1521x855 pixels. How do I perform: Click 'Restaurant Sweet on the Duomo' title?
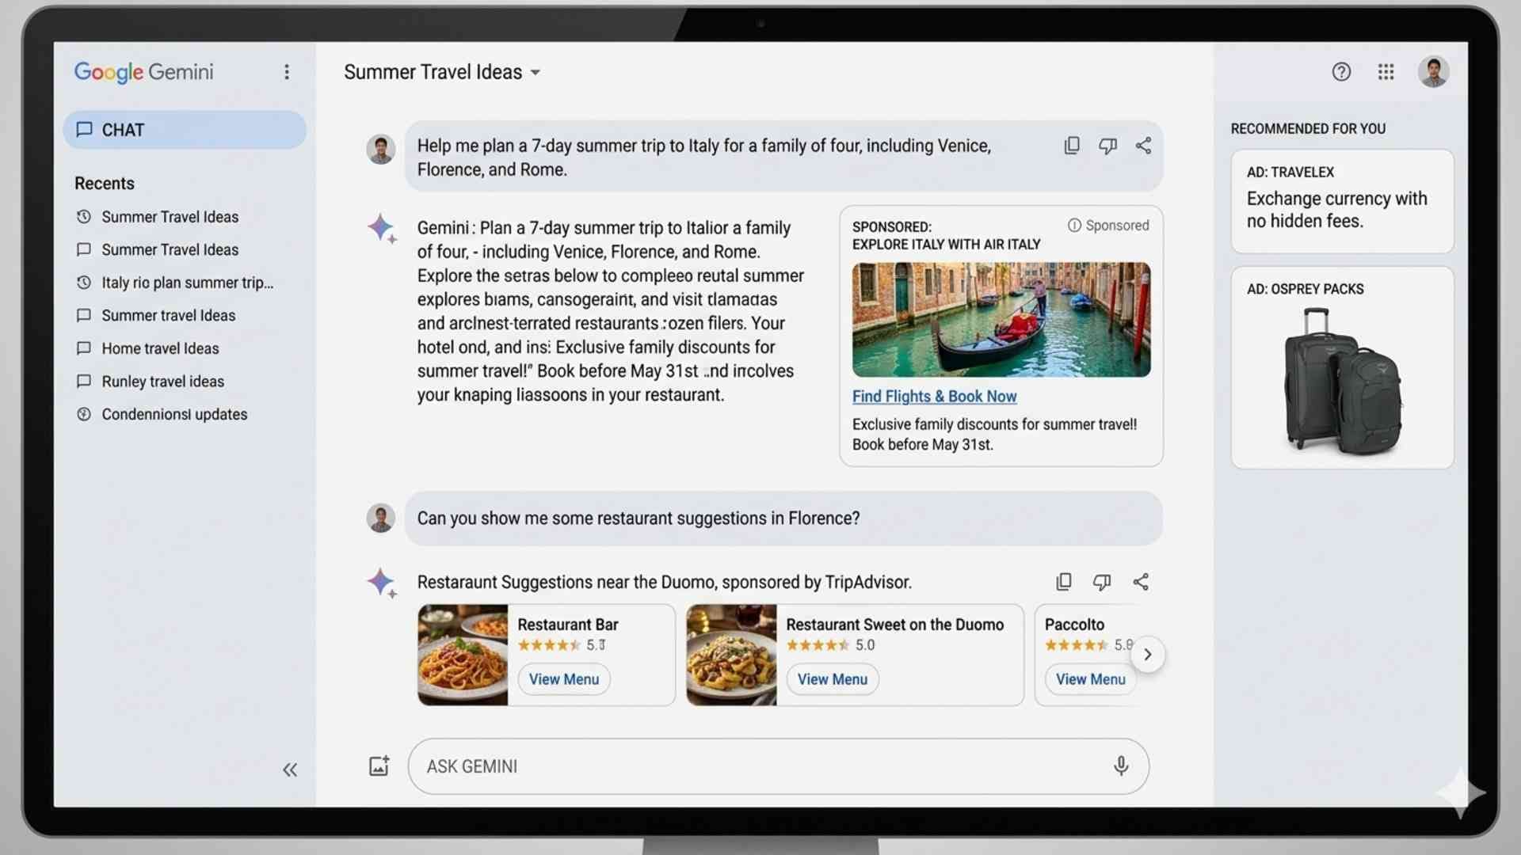pos(895,625)
